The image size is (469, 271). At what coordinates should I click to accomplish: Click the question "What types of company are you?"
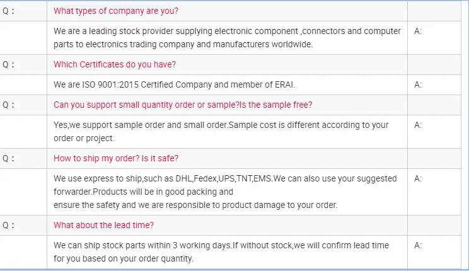(116, 11)
